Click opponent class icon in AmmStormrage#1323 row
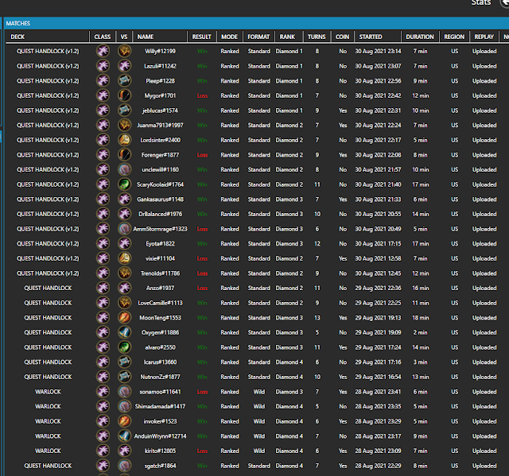509x476 pixels. [124, 229]
